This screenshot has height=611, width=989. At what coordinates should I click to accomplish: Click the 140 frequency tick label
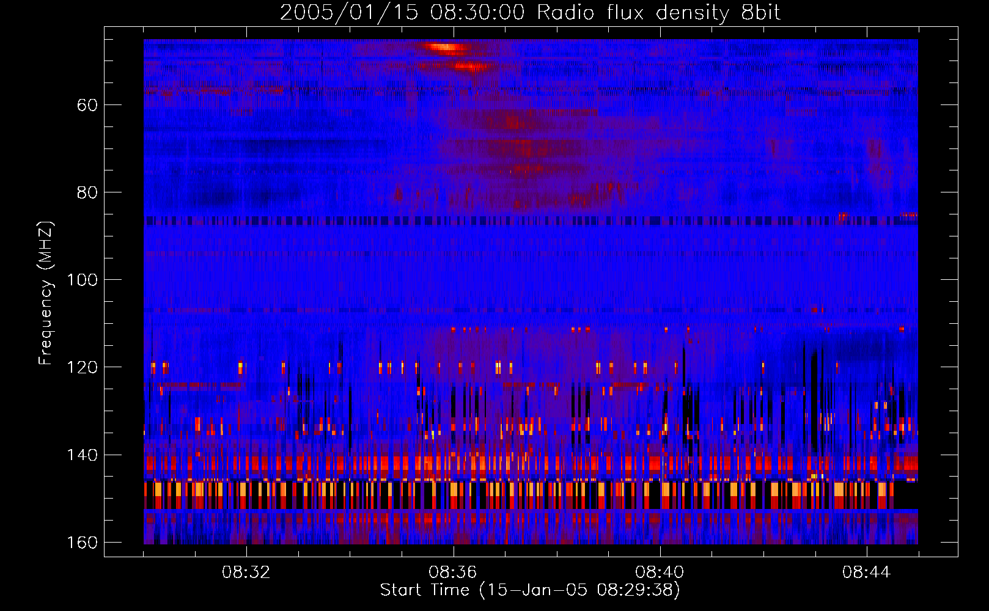82,455
